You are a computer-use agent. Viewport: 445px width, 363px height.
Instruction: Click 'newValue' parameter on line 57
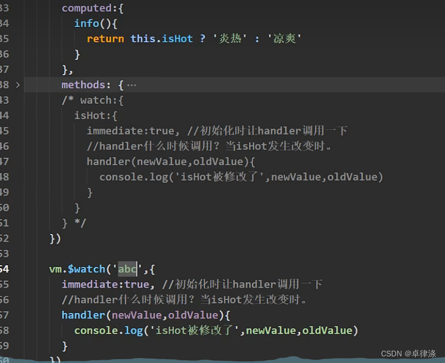(x=137, y=315)
